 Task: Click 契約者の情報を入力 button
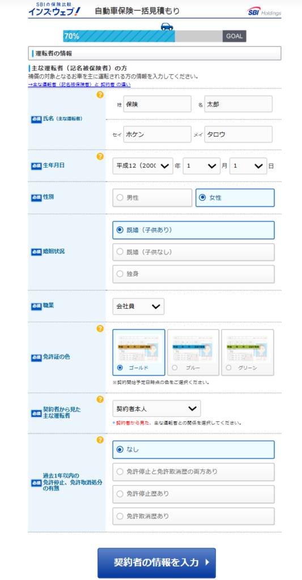click(x=156, y=562)
